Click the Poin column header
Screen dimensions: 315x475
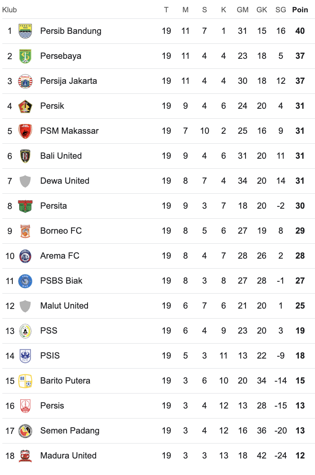pos(300,10)
